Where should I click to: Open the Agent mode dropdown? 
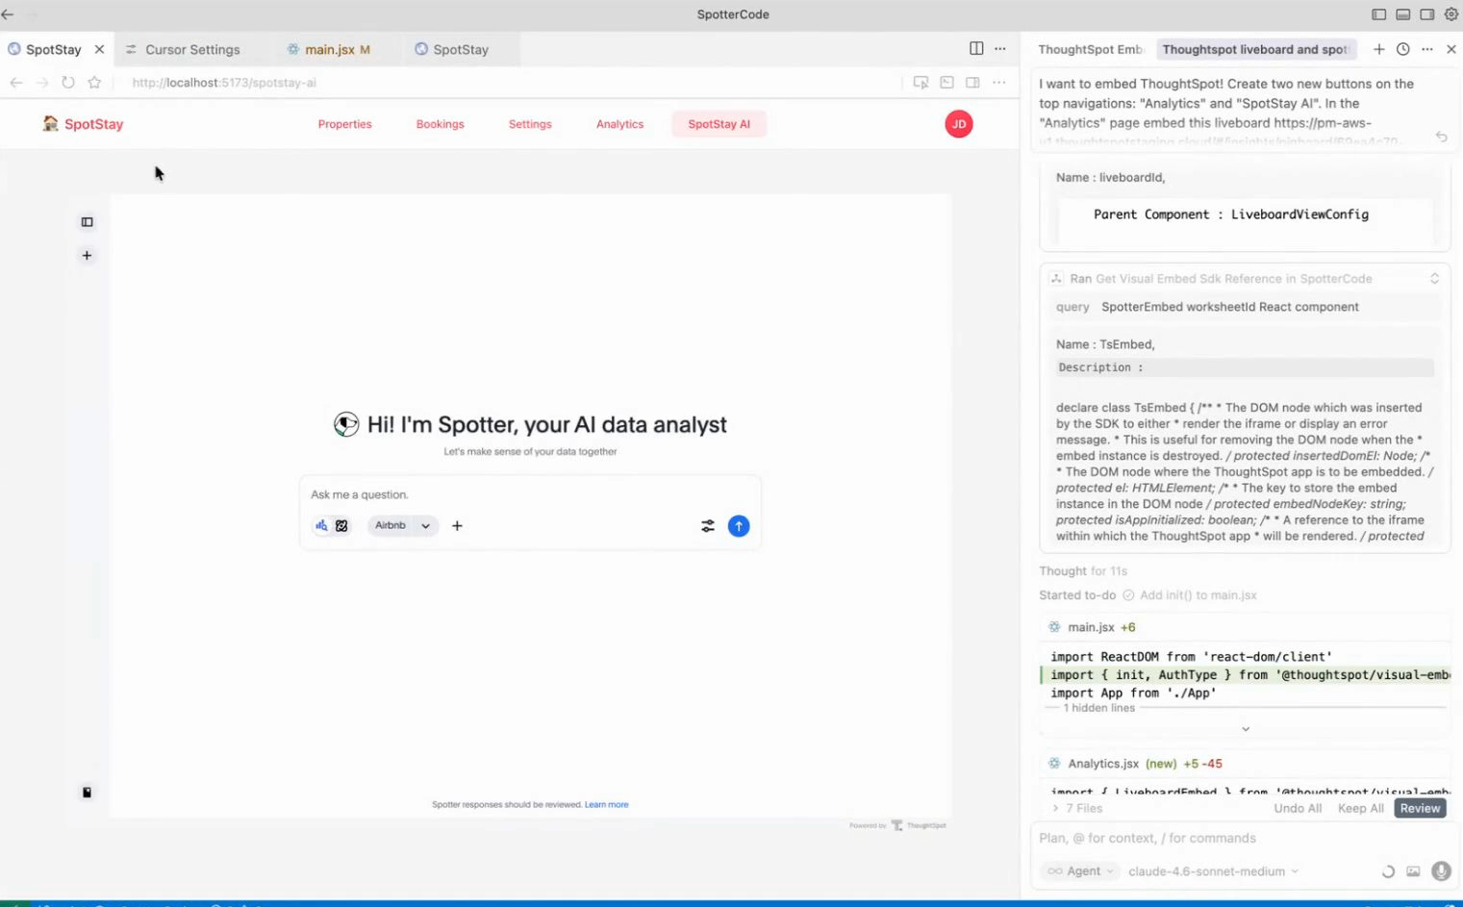point(1081,871)
